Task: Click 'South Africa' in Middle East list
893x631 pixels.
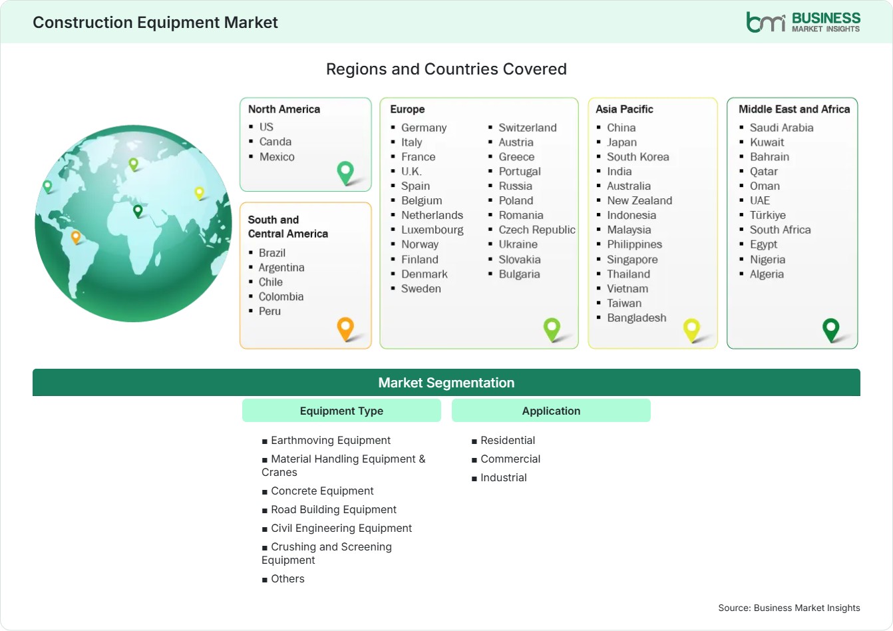Action: pos(781,230)
